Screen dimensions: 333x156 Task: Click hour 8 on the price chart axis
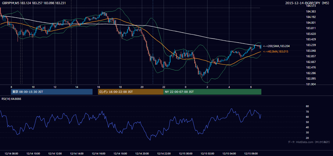click(x=11, y=87)
